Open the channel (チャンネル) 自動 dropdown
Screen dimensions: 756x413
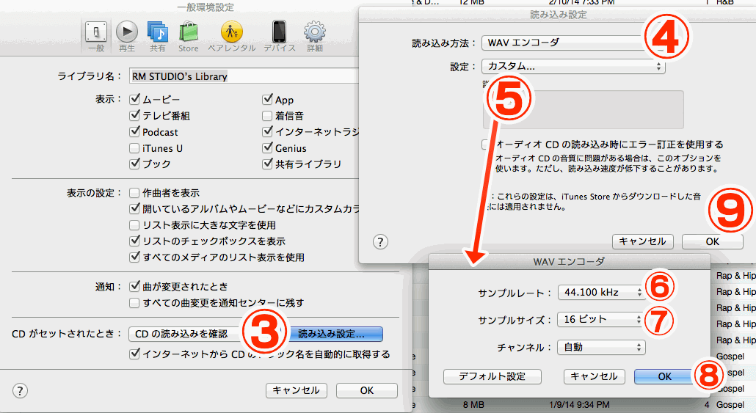tap(601, 347)
